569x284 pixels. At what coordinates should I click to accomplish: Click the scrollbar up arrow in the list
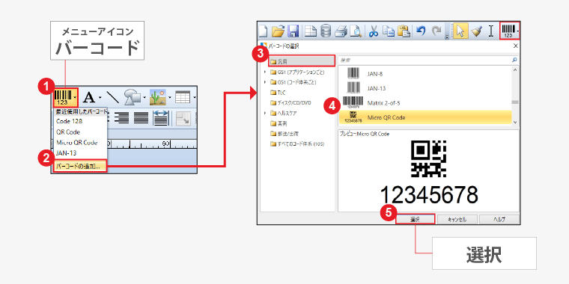tap(515, 70)
